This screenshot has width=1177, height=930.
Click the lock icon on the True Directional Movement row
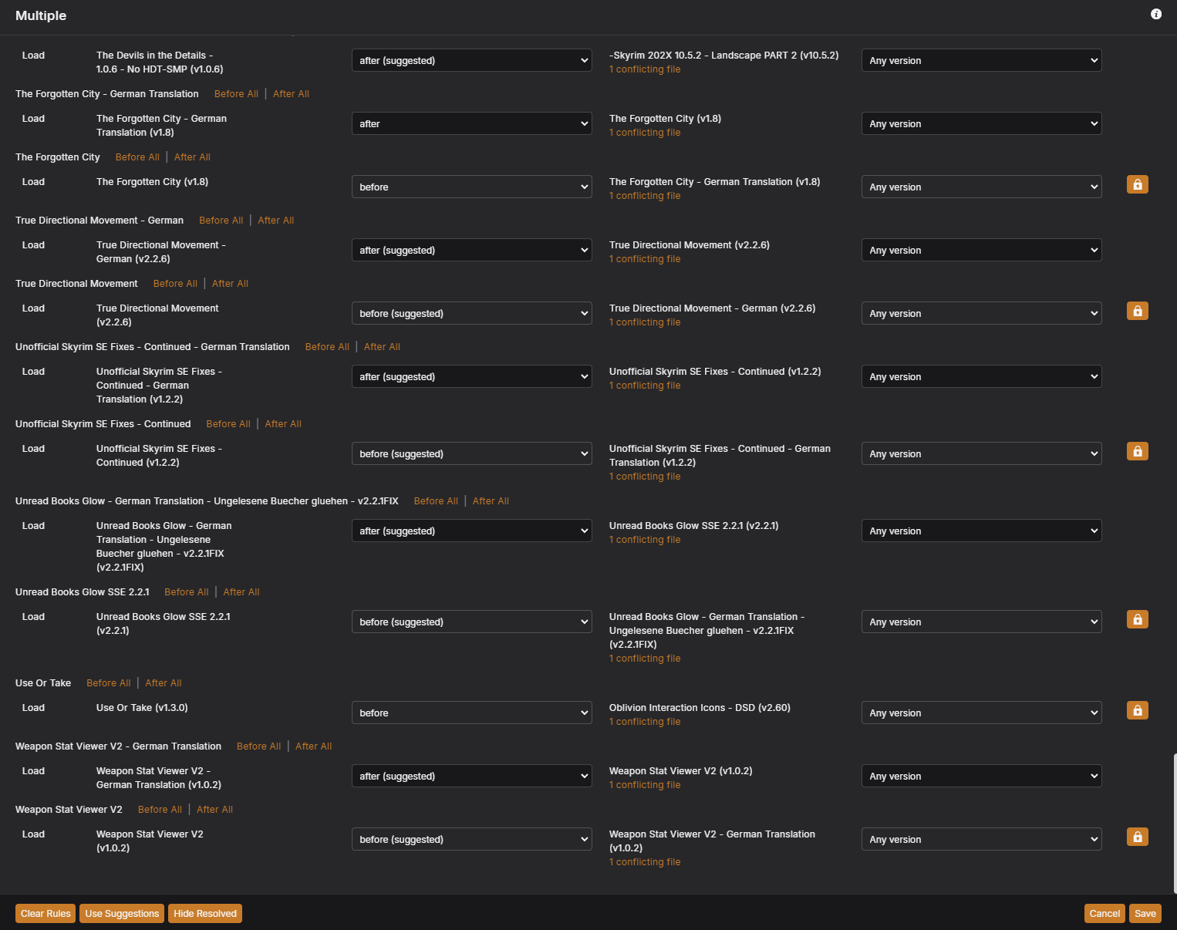pyautogui.click(x=1137, y=311)
